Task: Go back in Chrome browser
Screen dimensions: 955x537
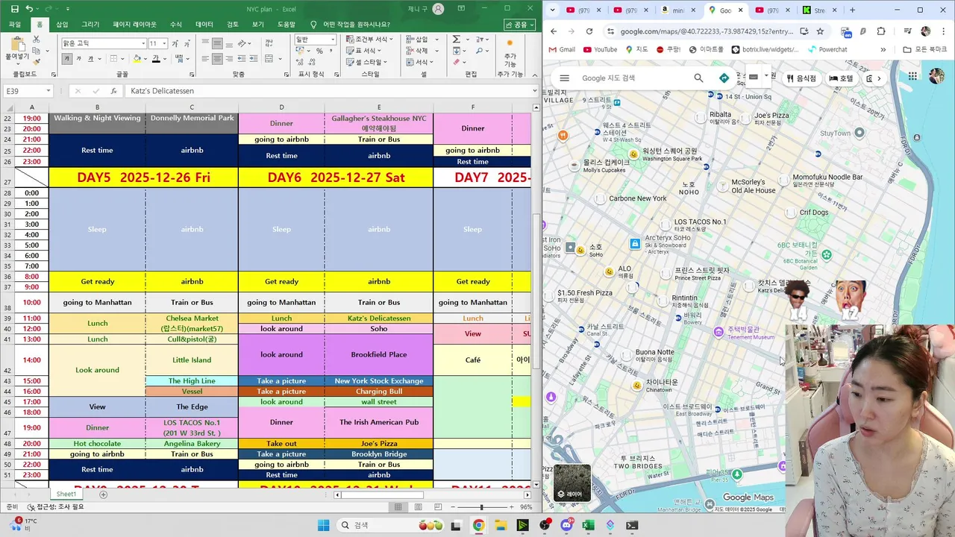Action: pyautogui.click(x=554, y=31)
